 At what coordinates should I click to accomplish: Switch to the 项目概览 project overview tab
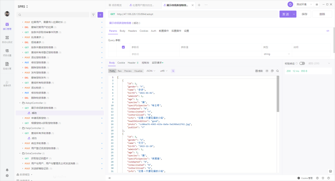point(115,5)
